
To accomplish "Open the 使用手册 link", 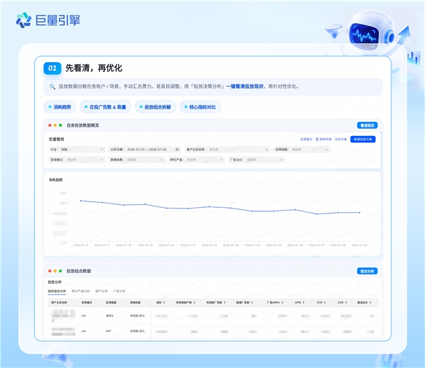I will [325, 139].
